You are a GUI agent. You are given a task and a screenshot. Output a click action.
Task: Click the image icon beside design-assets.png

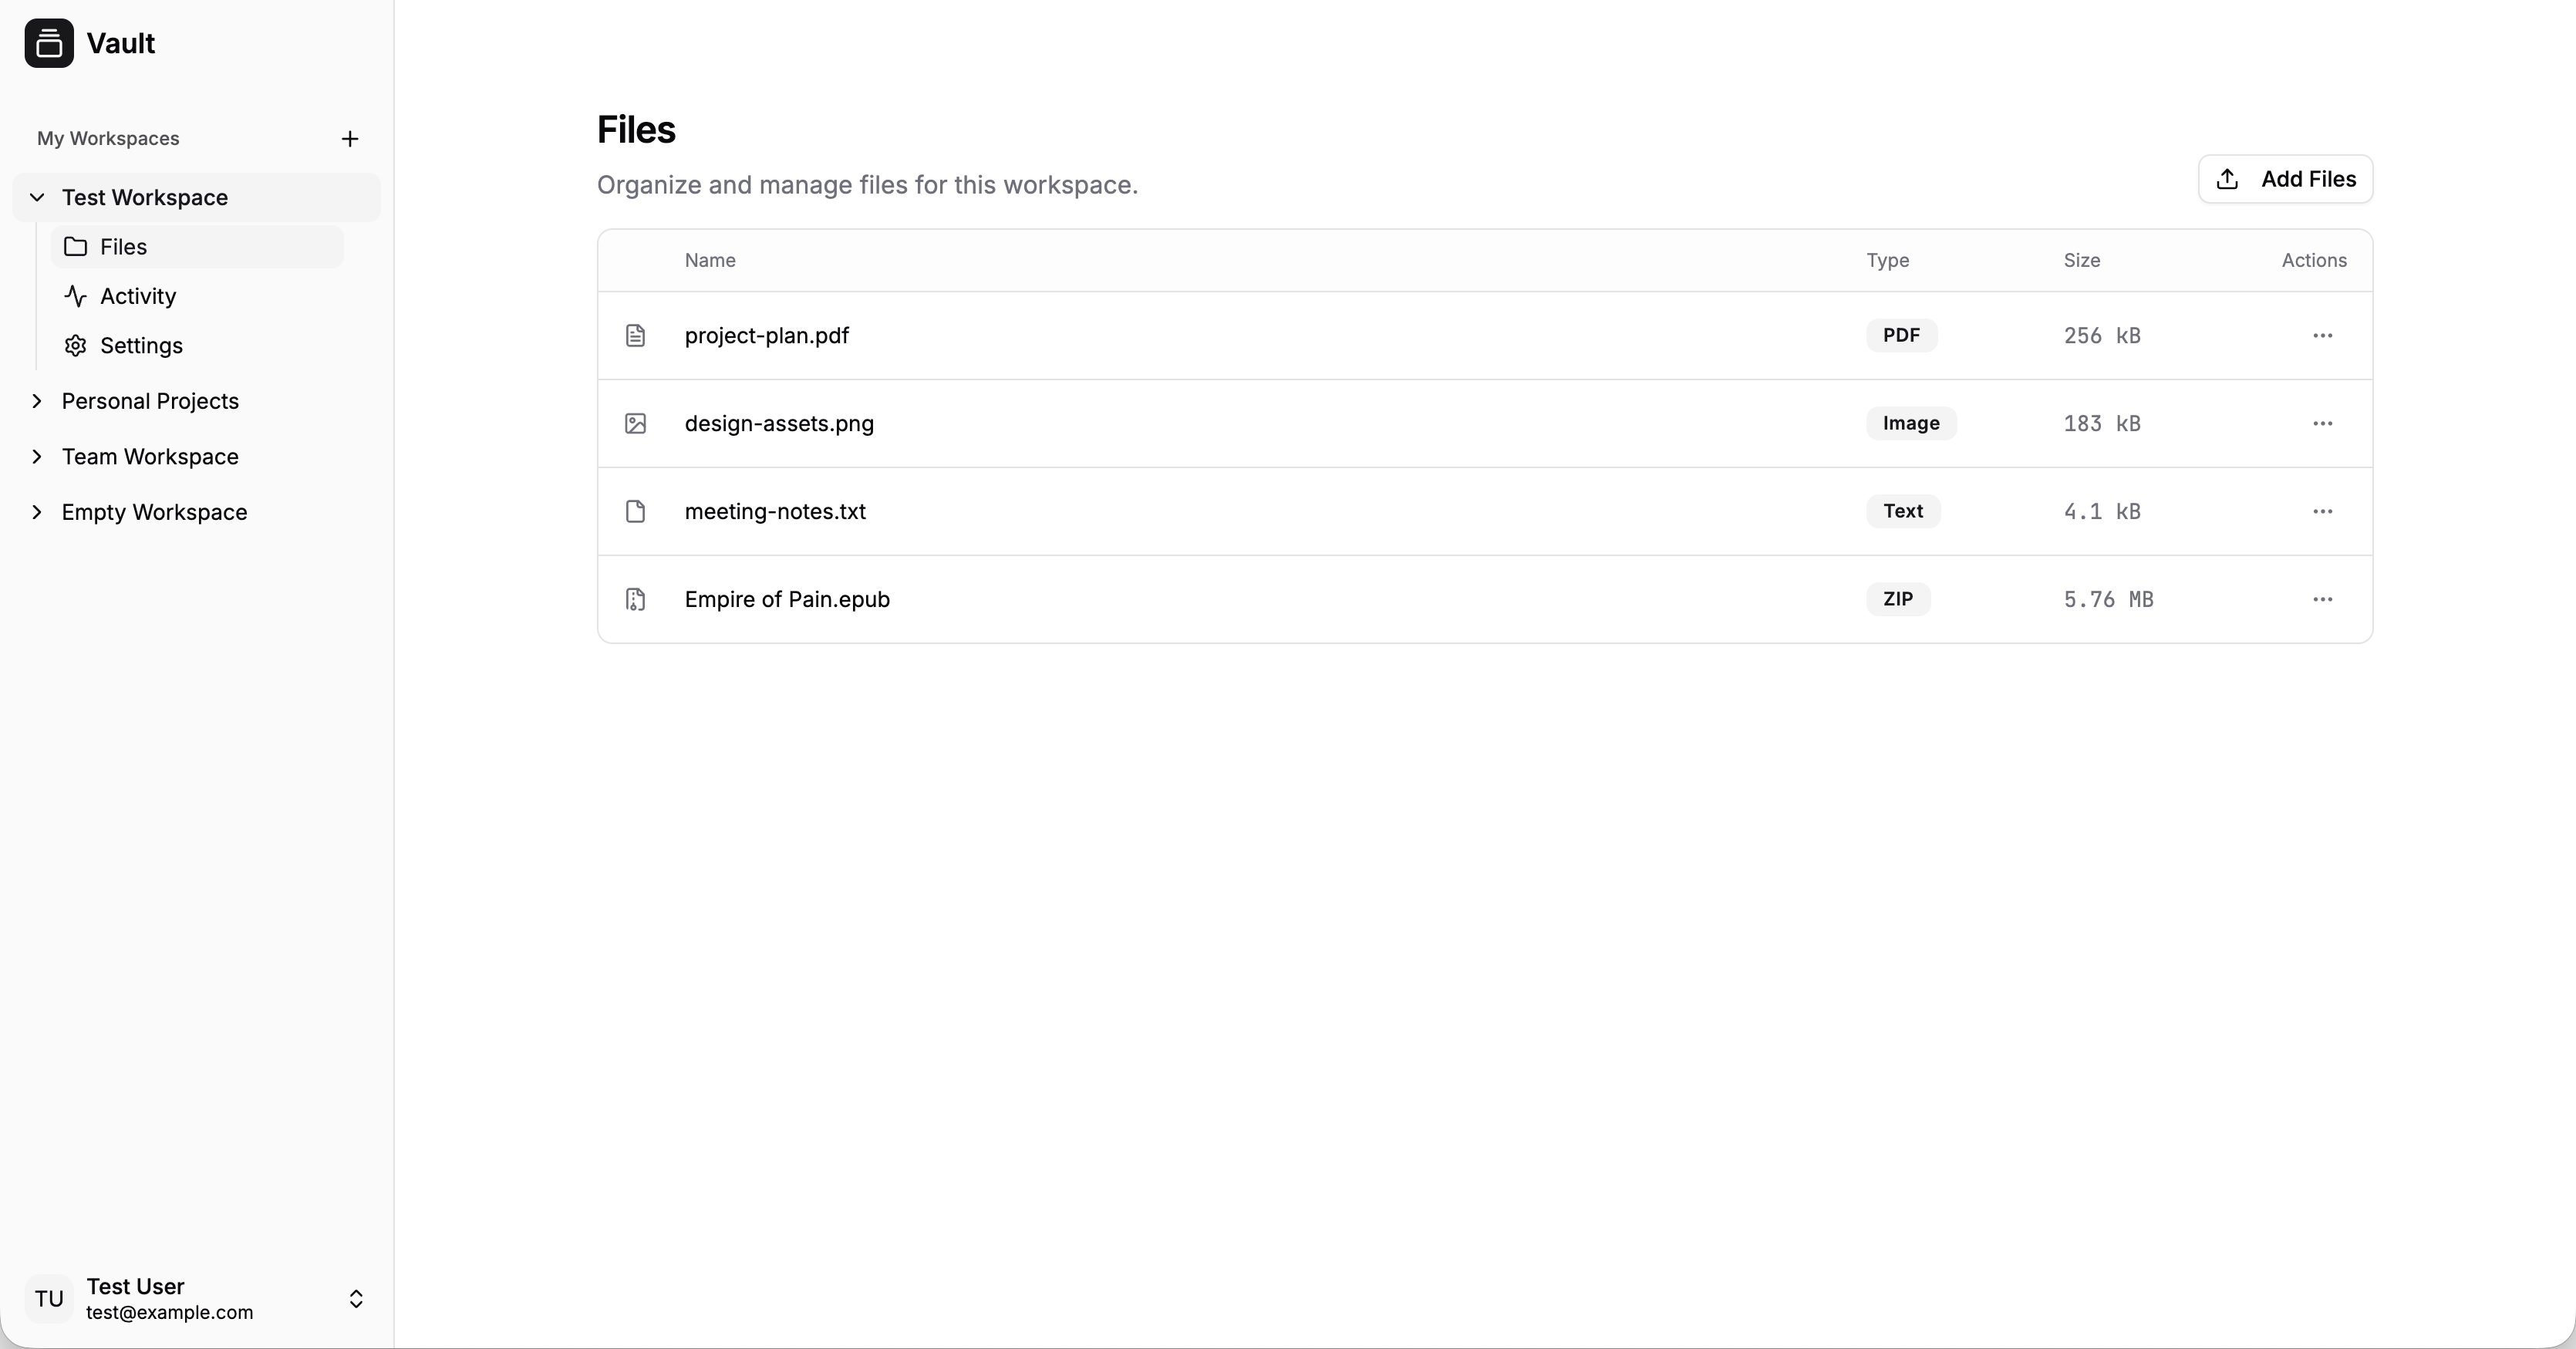635,424
